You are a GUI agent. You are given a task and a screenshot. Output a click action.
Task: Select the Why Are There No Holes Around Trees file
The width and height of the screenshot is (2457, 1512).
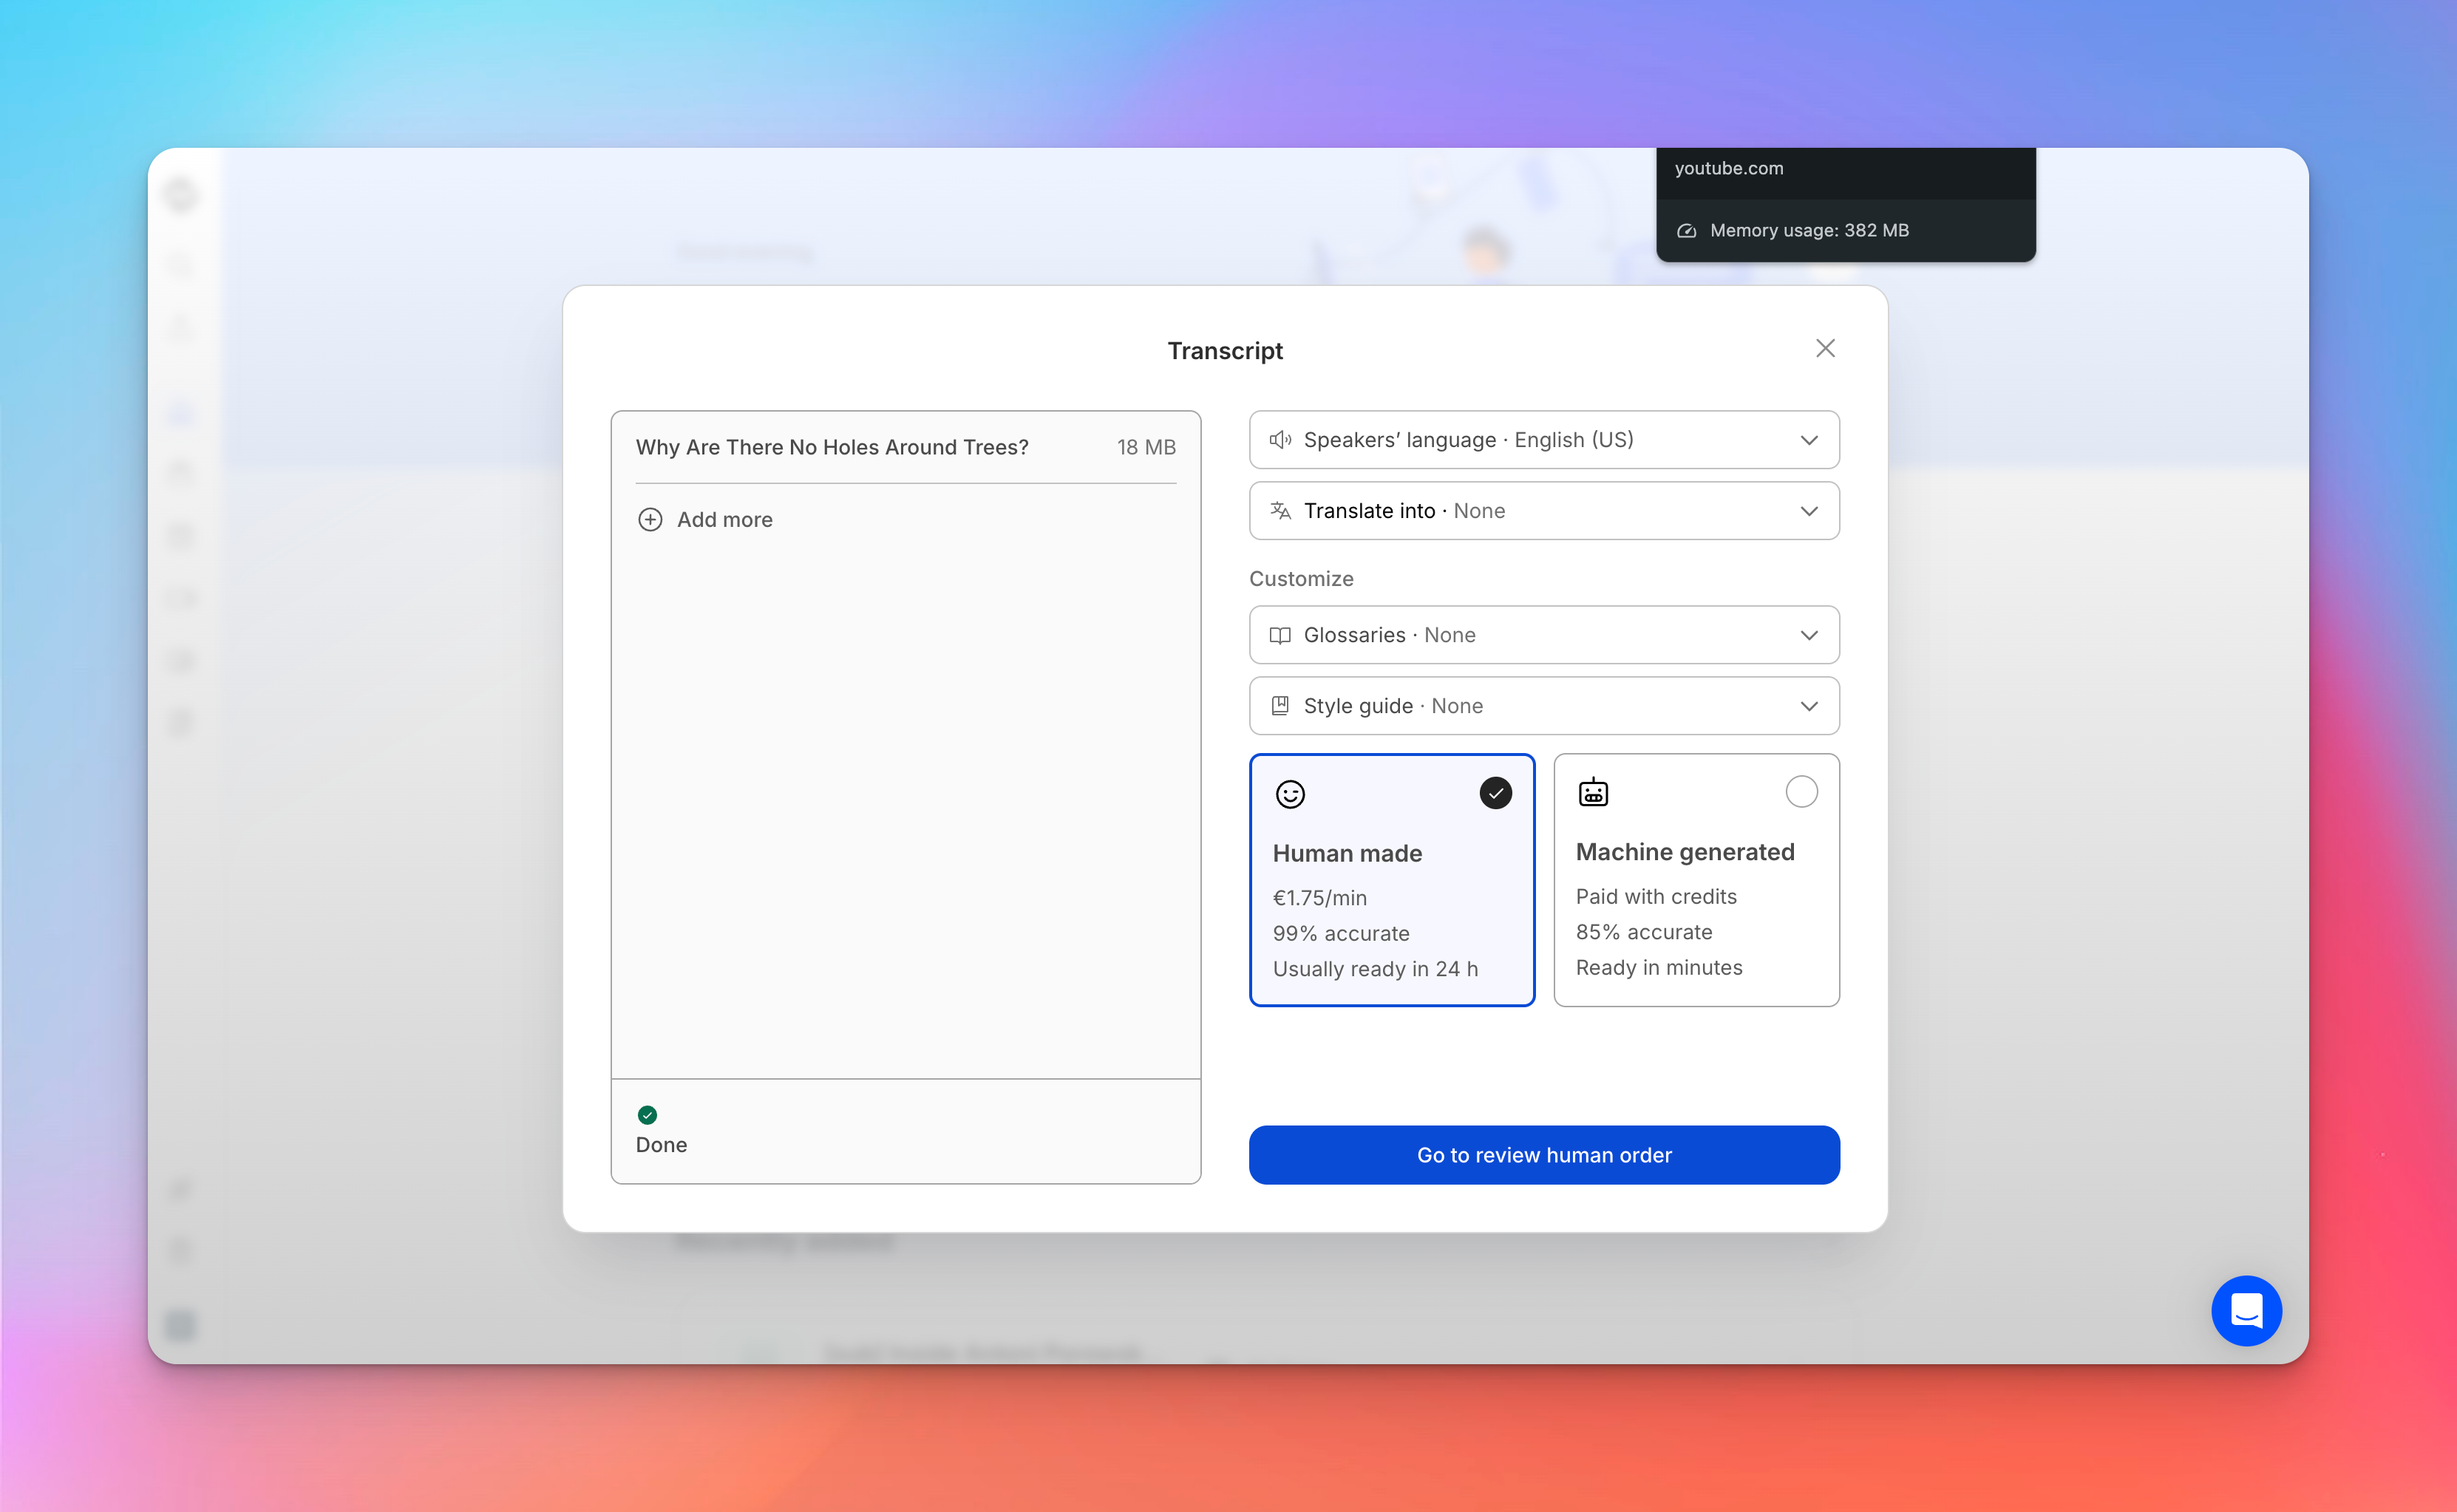click(x=833, y=447)
